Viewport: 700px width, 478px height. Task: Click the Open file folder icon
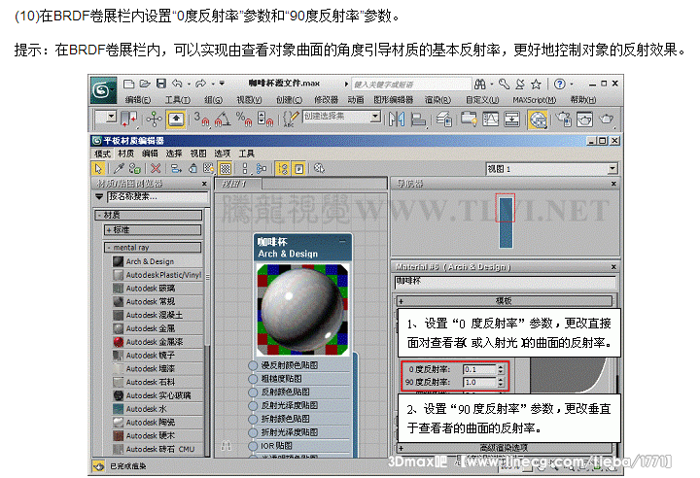pyautogui.click(x=145, y=84)
